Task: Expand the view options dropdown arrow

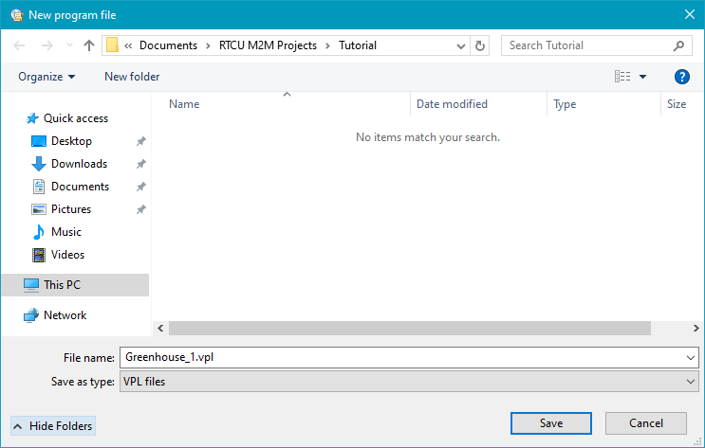Action: pos(642,77)
